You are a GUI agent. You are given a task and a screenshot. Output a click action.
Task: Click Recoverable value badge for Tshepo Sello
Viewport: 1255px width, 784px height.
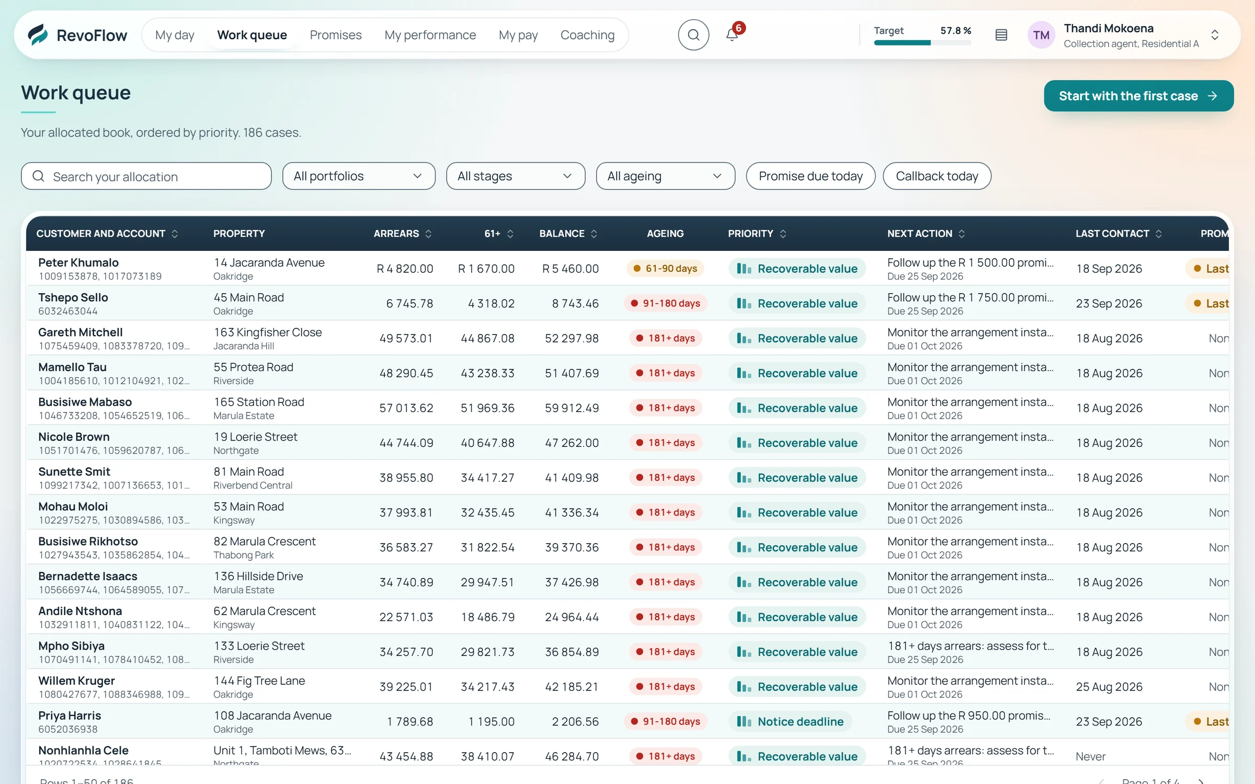coord(797,304)
